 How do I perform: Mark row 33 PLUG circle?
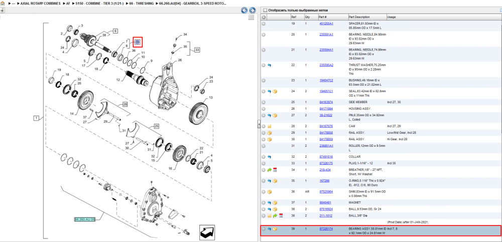pyautogui.click(x=264, y=163)
